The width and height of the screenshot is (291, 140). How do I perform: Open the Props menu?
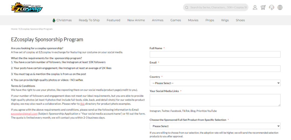tap(210, 20)
